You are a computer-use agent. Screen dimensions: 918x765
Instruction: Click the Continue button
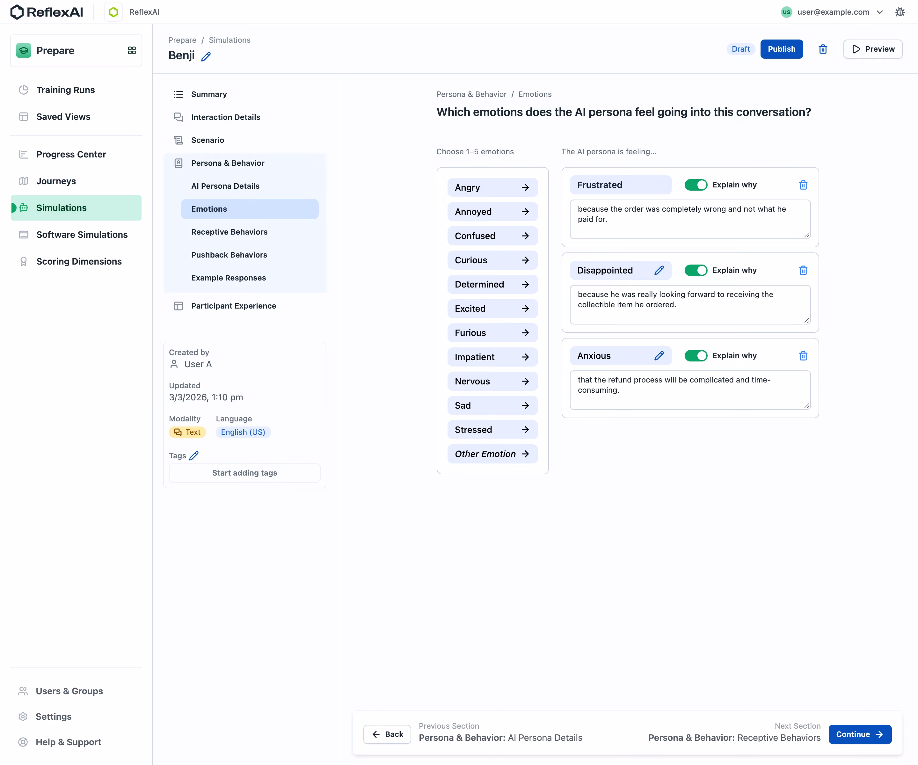[860, 734]
